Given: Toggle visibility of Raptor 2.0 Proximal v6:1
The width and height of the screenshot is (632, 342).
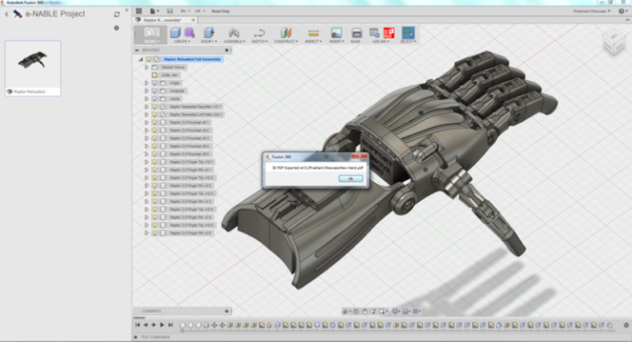Looking at the screenshot, I should tap(155, 122).
